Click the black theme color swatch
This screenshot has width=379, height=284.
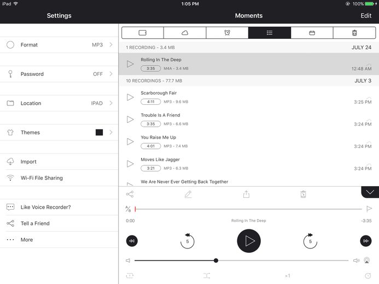click(x=99, y=133)
